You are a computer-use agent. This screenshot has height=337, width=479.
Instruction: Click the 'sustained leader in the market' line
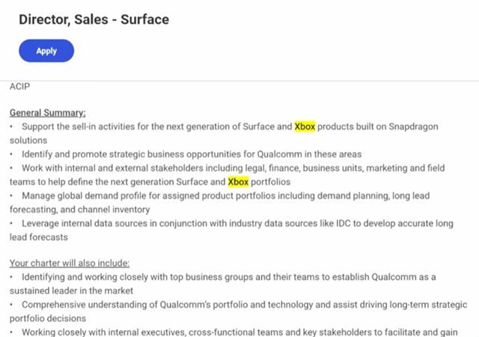(71, 290)
